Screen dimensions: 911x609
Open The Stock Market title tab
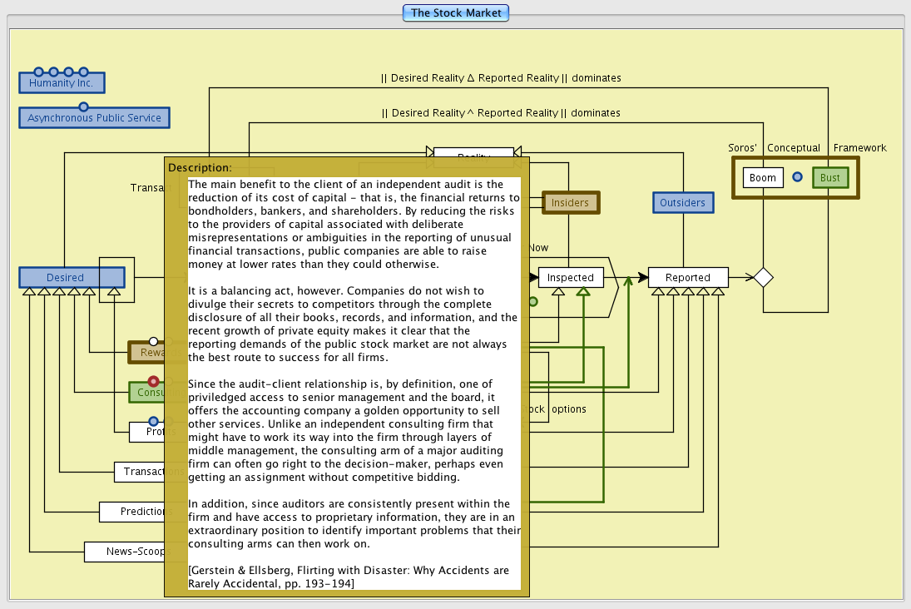[x=456, y=12]
